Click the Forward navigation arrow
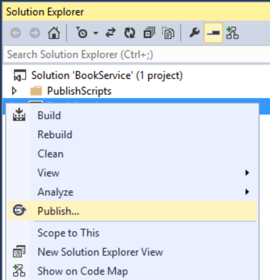The width and height of the screenshot is (270, 280). pos(35,33)
